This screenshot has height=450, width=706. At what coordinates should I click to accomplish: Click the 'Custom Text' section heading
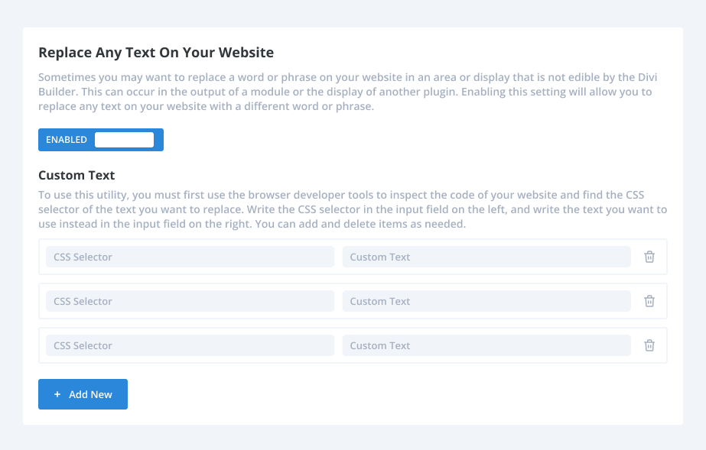click(76, 175)
